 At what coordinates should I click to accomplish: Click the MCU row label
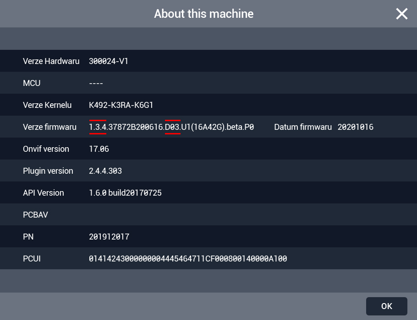pyautogui.click(x=32, y=83)
